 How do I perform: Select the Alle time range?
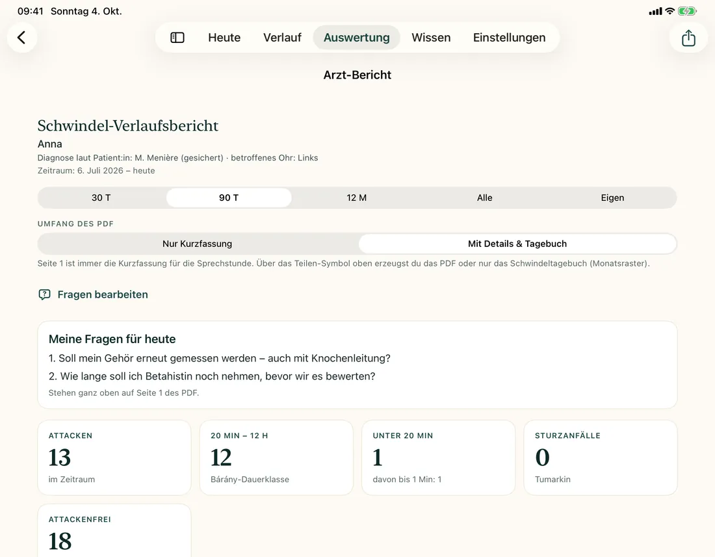[x=484, y=198]
